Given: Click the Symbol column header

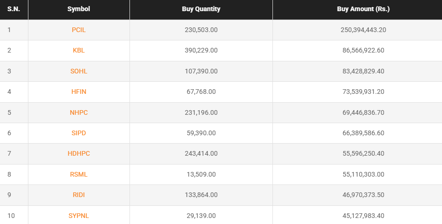Looking at the screenshot, I should 79,9.
